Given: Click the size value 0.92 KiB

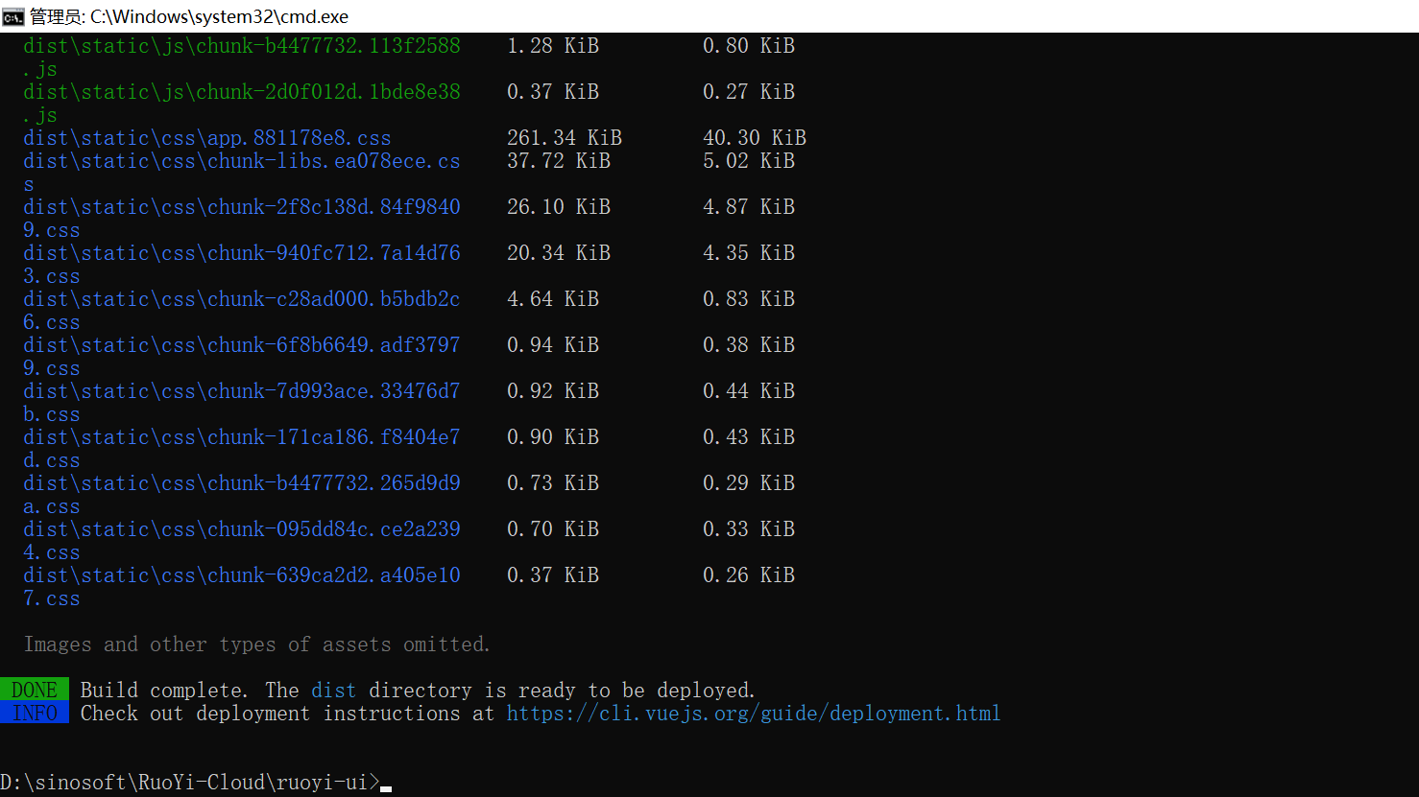Looking at the screenshot, I should [x=553, y=391].
